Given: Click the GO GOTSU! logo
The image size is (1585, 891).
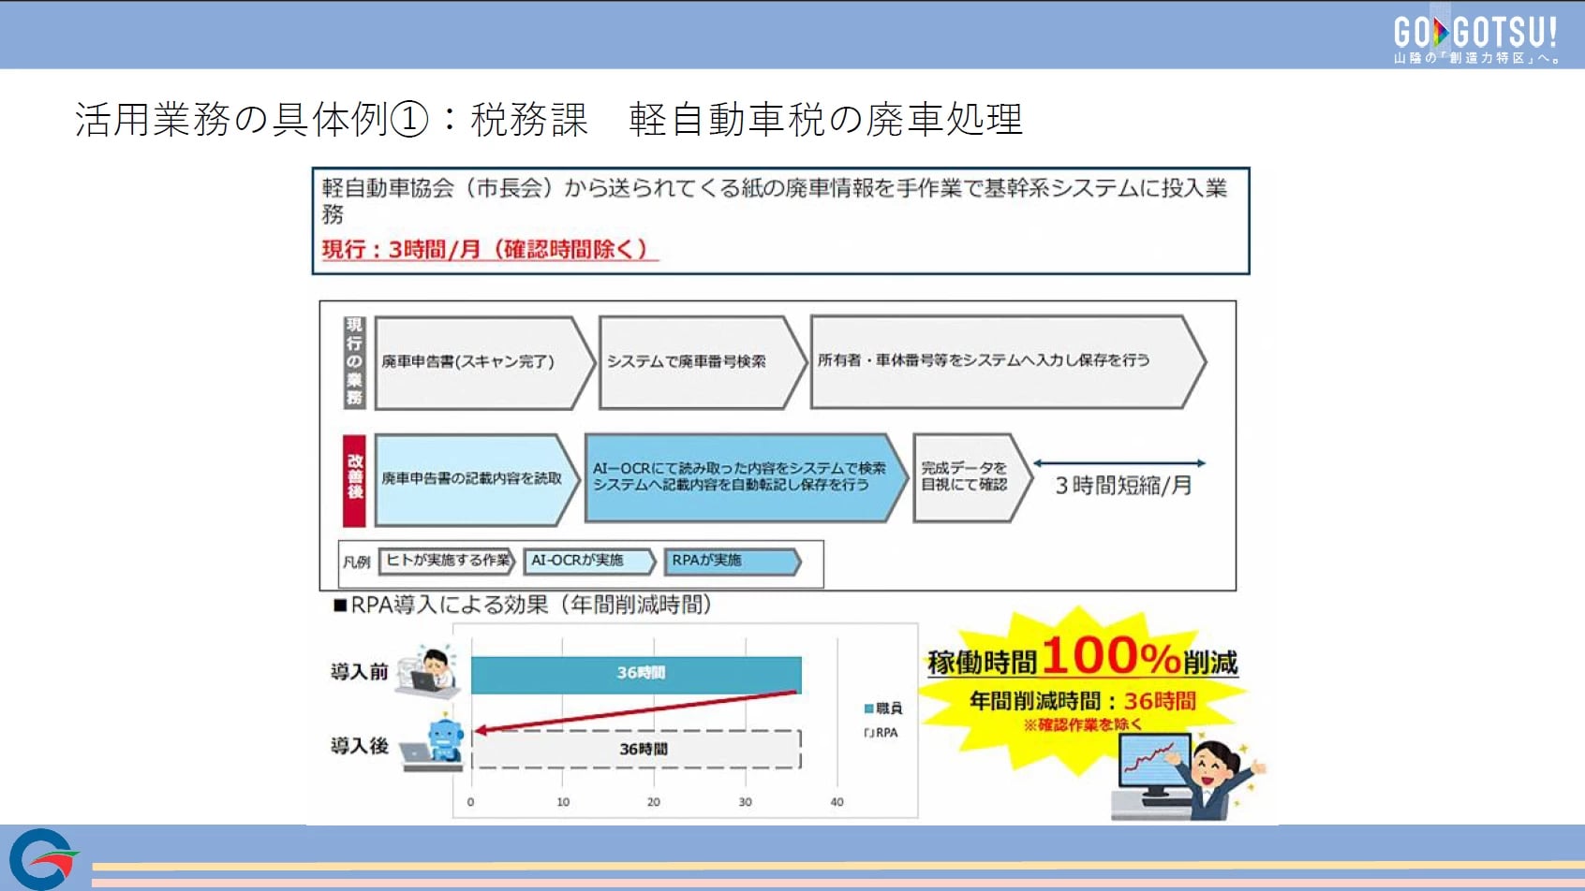Looking at the screenshot, I should point(1474,38).
